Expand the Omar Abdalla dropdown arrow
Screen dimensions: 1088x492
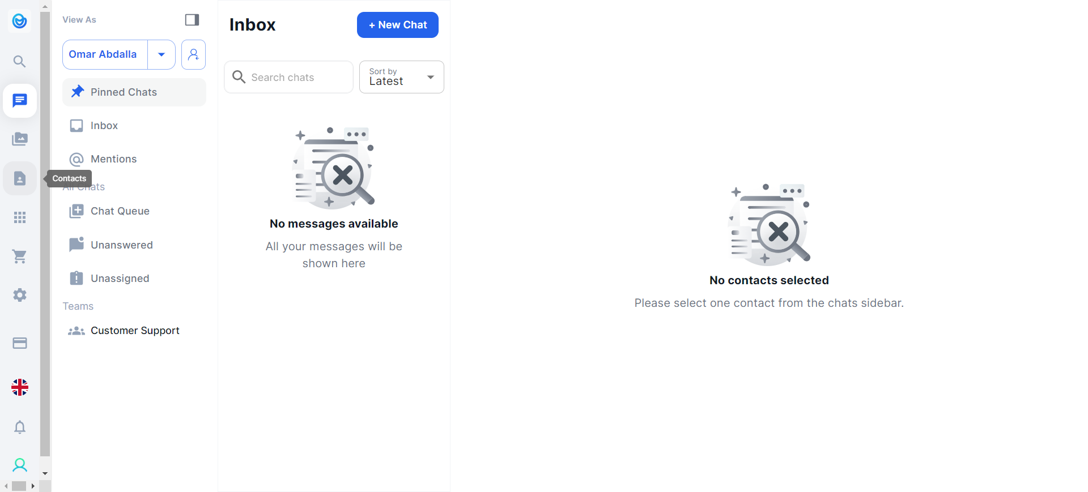pos(161,54)
